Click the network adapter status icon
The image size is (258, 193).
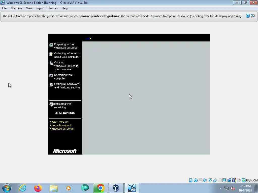(x=210, y=180)
